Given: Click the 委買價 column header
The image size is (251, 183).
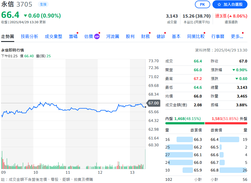Looking at the screenshot, I should pyautogui.click(x=196, y=130).
